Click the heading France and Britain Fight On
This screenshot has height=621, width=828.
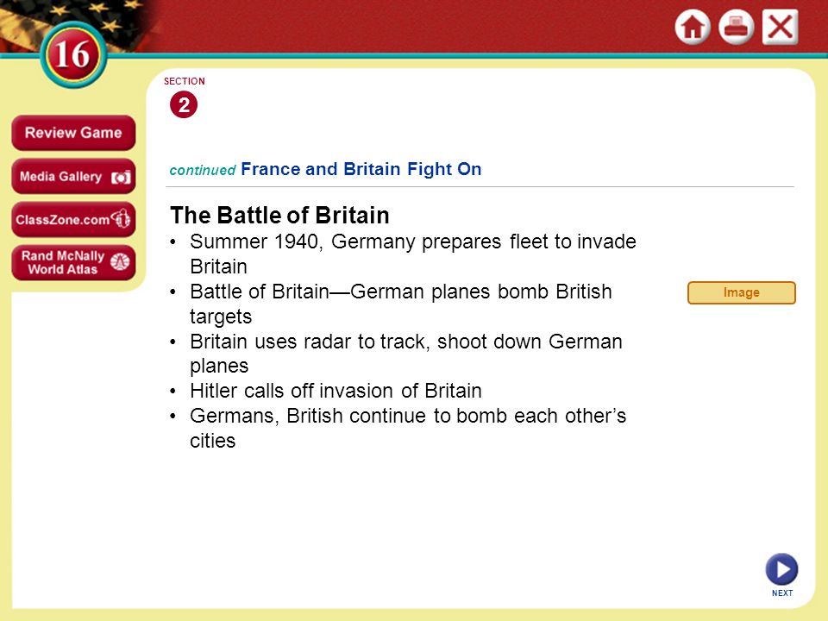coord(361,169)
